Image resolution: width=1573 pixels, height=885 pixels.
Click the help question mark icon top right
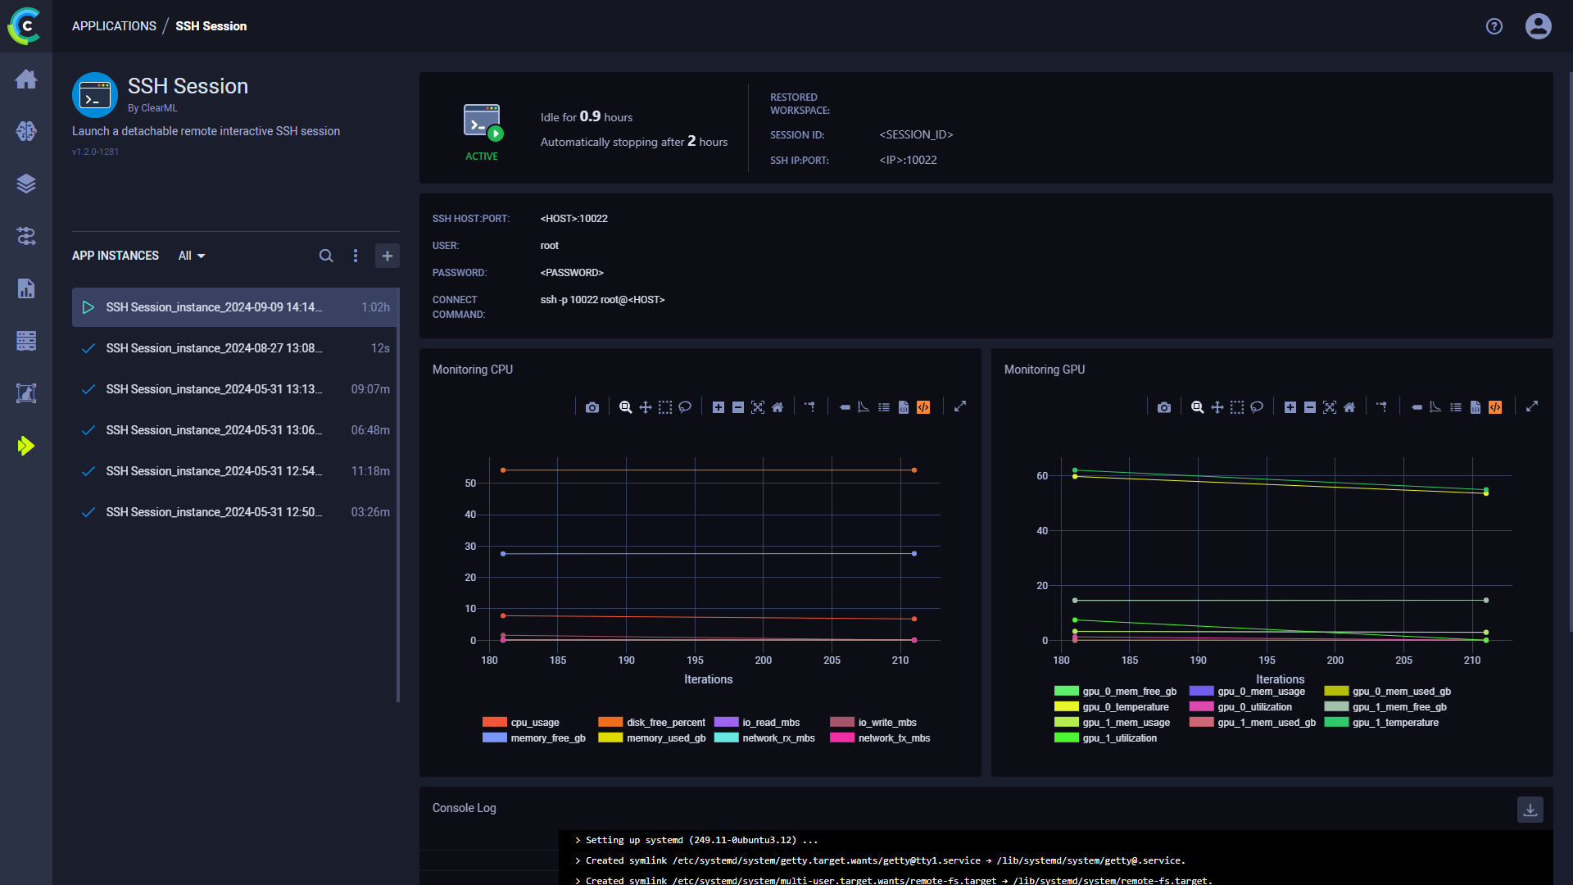point(1494,25)
